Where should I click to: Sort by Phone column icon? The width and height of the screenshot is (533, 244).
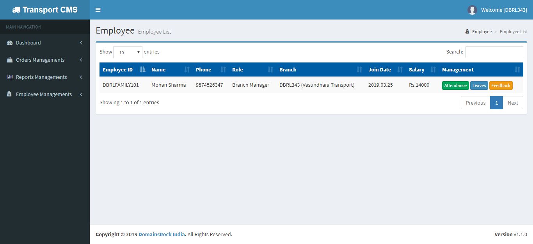[223, 69]
